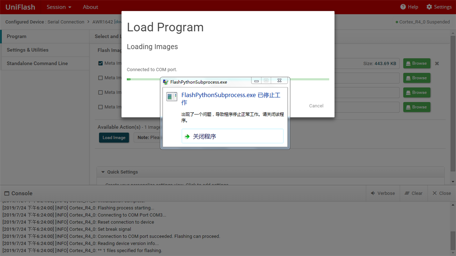This screenshot has width=456, height=256.
Task: Click the FlashPythonSubprocess title bar icon
Action: (166, 82)
